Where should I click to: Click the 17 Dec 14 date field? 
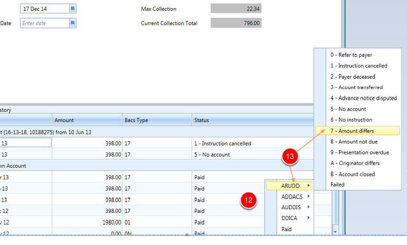(x=45, y=9)
